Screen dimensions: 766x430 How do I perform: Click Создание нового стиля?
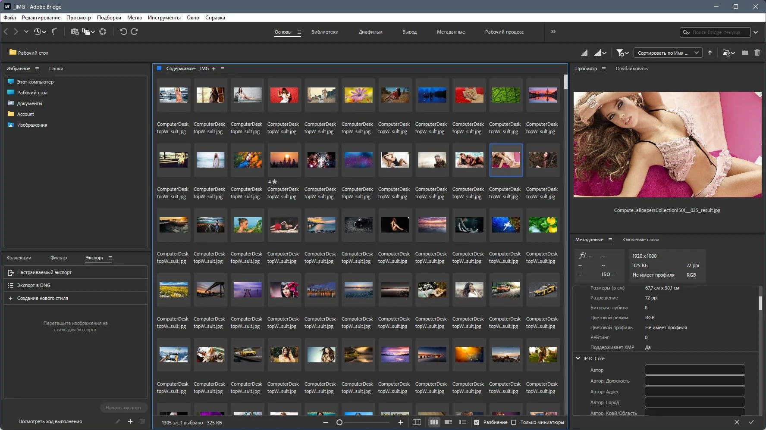[x=42, y=298]
